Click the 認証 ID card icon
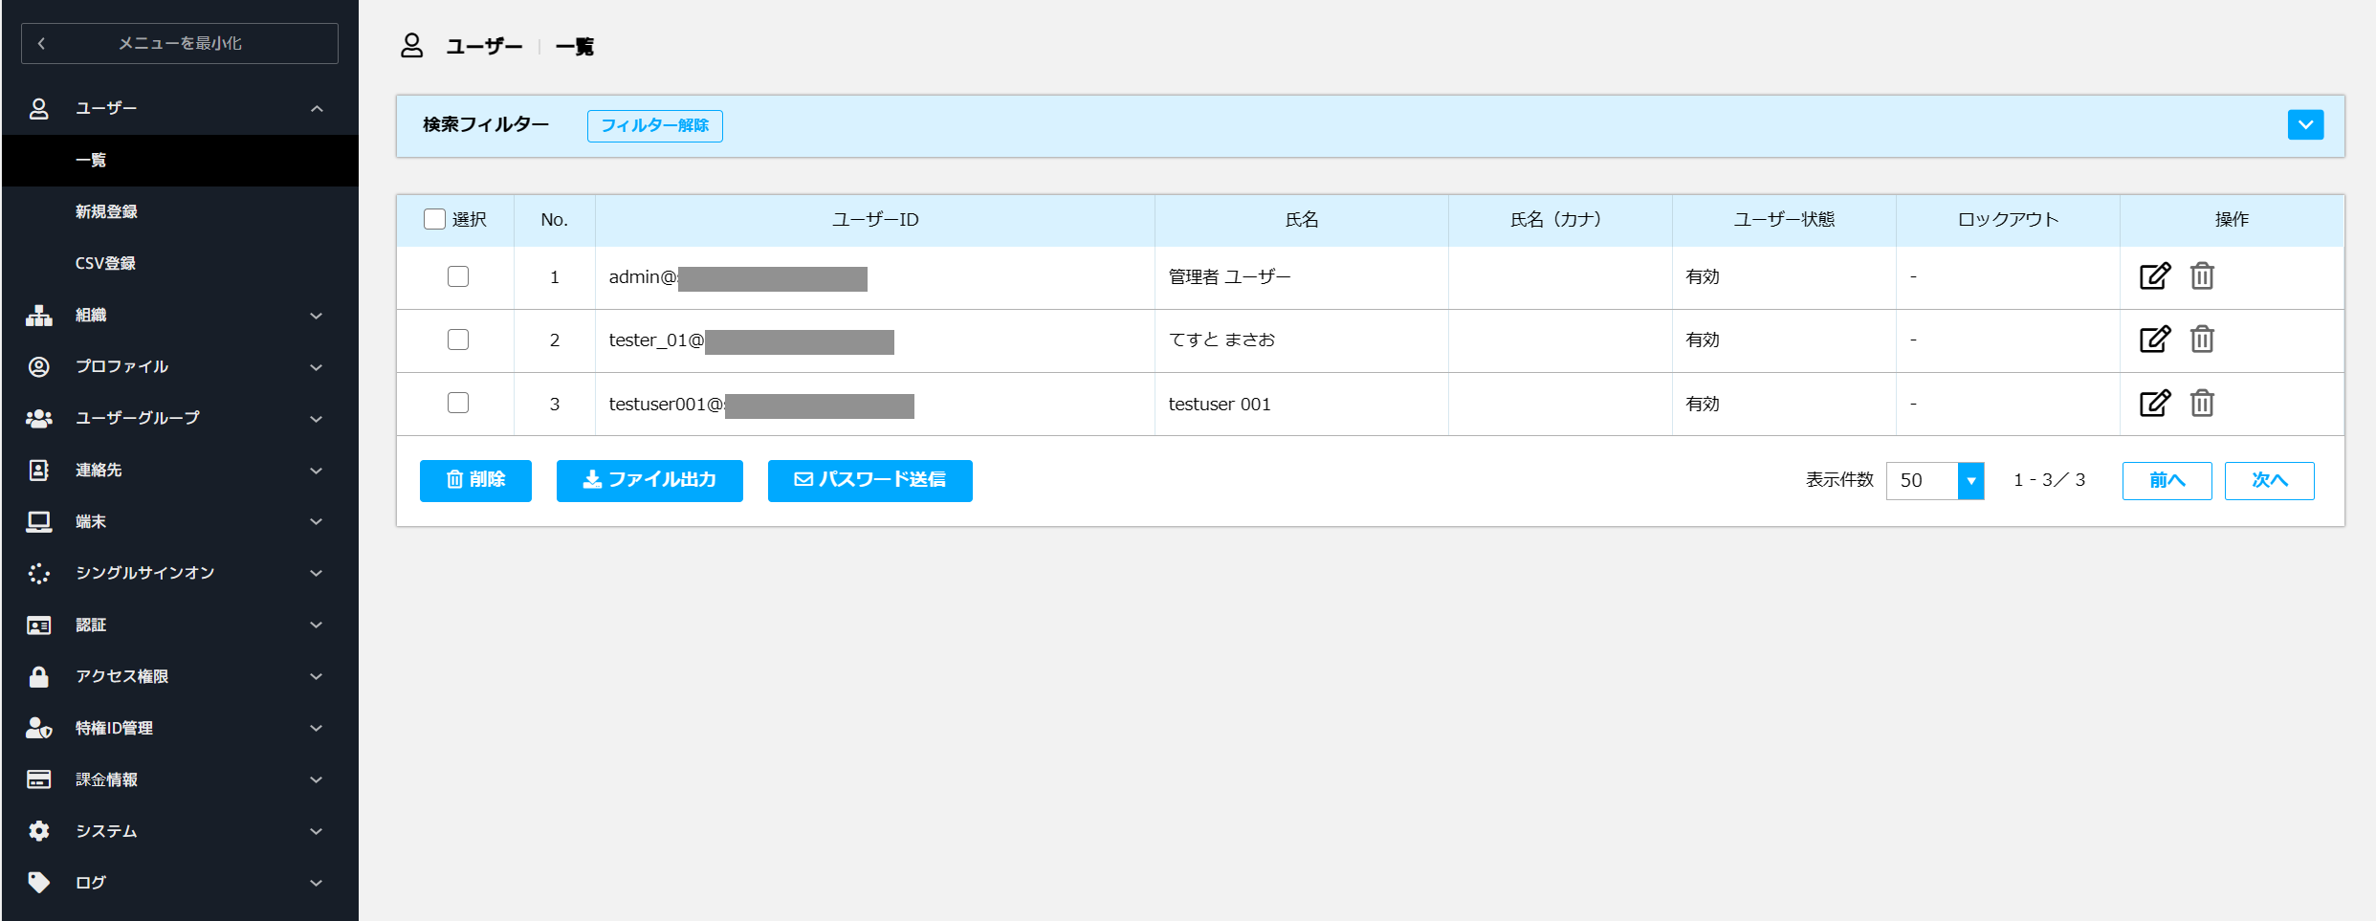Screen dimensions: 2376x921 (x=38, y=625)
